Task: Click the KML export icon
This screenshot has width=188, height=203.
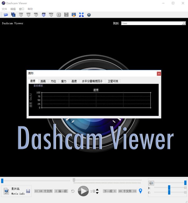Action: pyautogui.click(x=36, y=15)
